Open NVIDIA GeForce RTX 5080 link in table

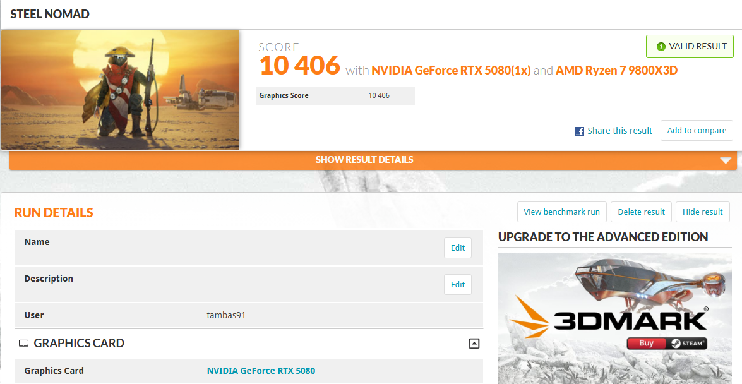click(x=261, y=371)
